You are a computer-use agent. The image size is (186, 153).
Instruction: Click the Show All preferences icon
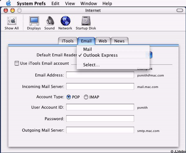(x=11, y=23)
